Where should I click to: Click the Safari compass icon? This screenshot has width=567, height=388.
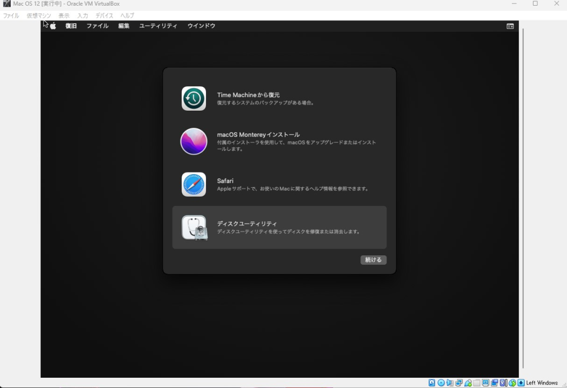(x=194, y=184)
